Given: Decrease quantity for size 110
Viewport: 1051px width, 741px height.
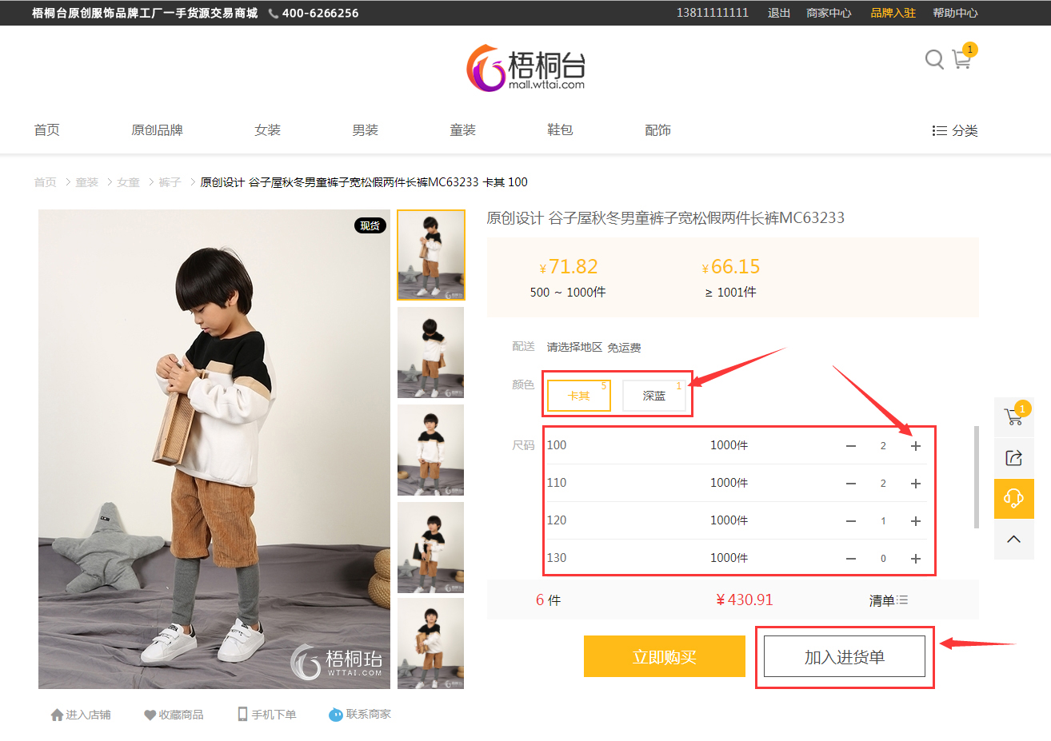Looking at the screenshot, I should 851,484.
